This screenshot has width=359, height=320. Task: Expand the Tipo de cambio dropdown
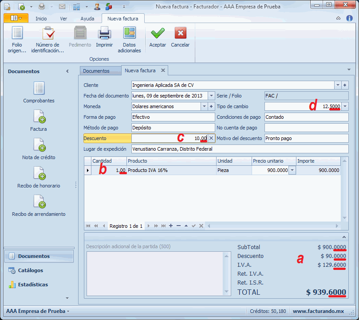coord(345,106)
